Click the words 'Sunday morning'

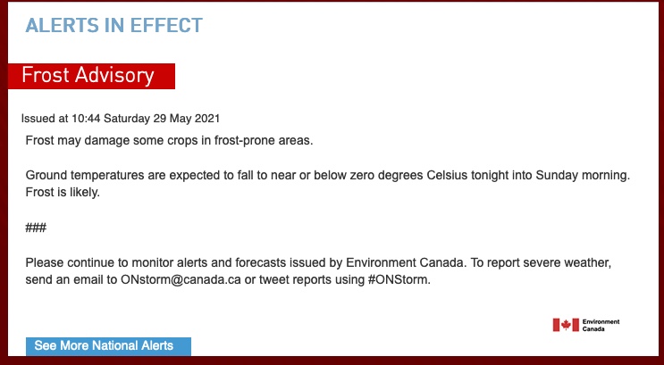tap(583, 175)
